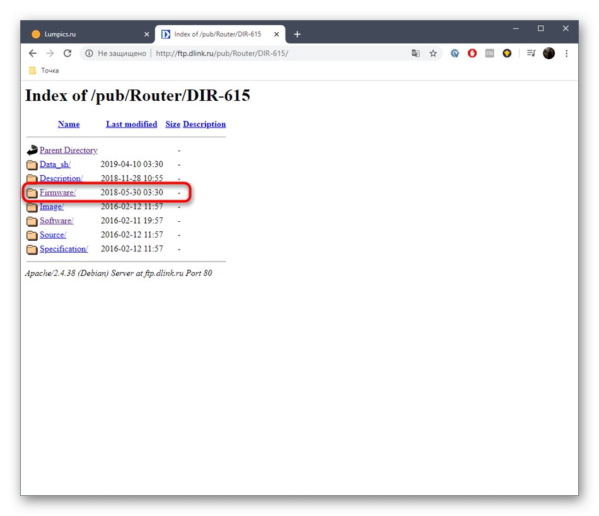The width and height of the screenshot is (599, 516).
Task: Click the folder icon beside Image/
Action: (32, 207)
